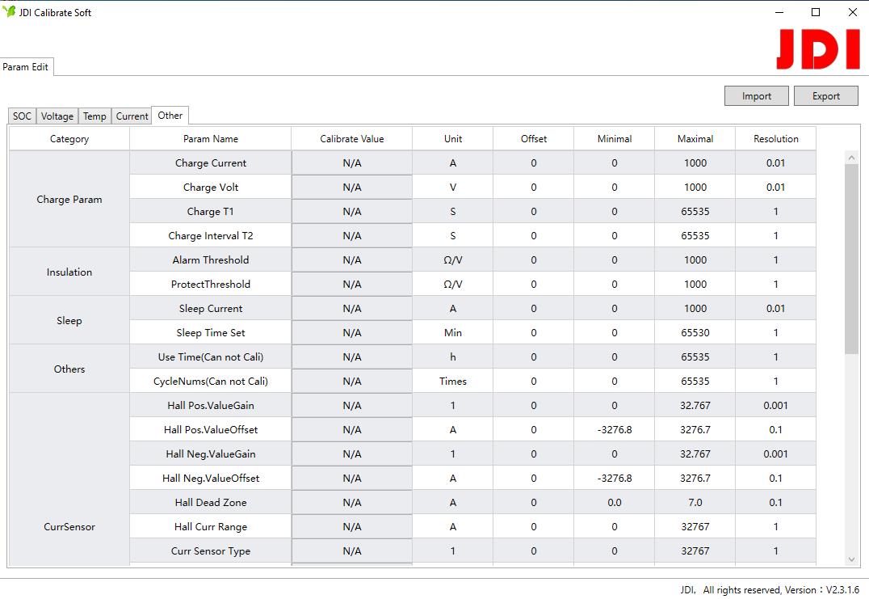Click the vertical scrollbar thumb

point(851,259)
